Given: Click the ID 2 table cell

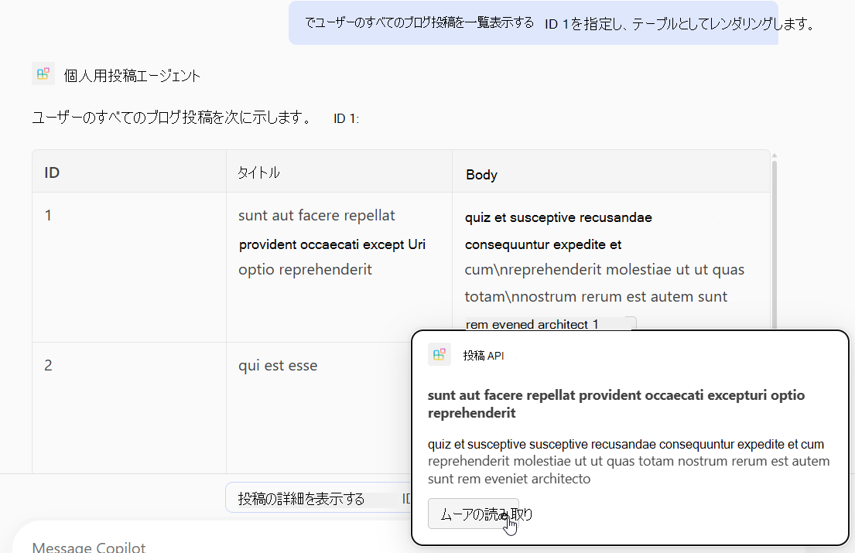Looking at the screenshot, I should click(48, 365).
